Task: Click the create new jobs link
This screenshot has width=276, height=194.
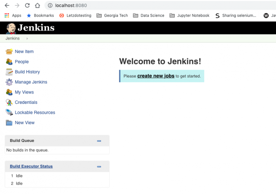Action: (x=156, y=76)
